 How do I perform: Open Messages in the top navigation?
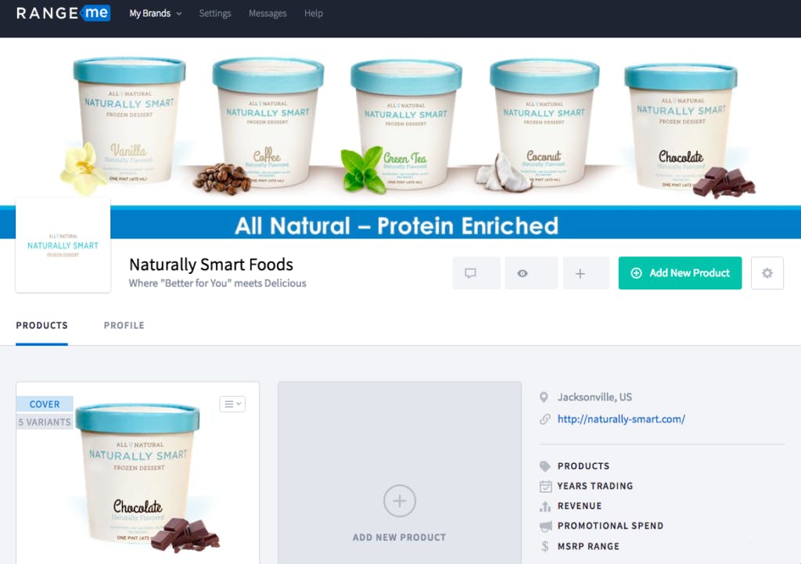click(268, 13)
